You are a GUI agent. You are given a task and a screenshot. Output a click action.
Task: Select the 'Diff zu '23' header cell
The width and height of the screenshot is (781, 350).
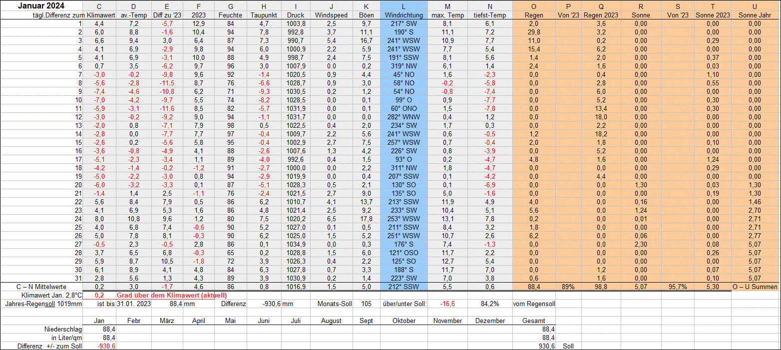click(167, 15)
